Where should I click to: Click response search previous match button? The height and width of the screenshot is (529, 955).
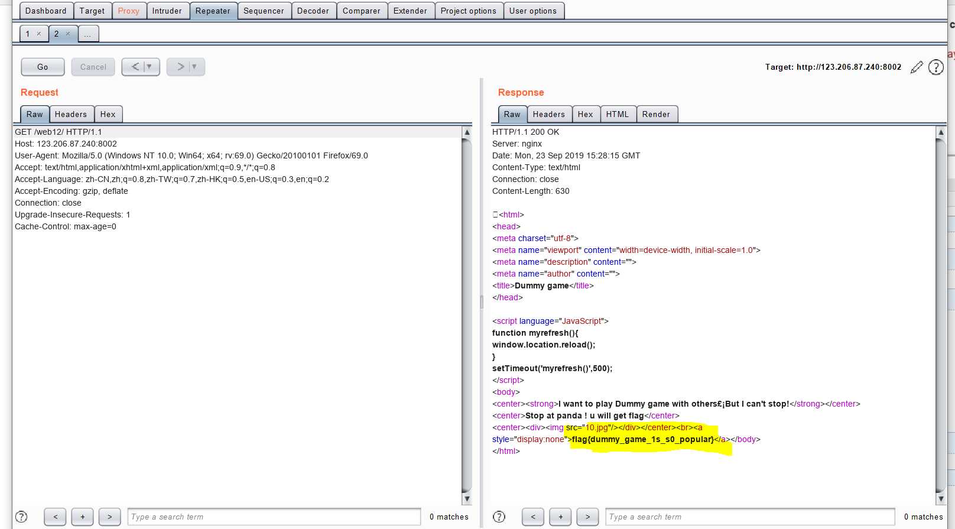[533, 517]
